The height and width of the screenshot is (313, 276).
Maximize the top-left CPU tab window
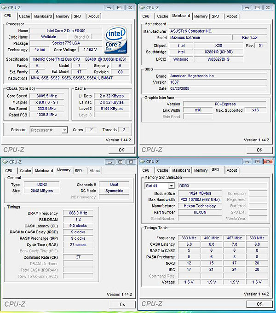(x=119, y=8)
